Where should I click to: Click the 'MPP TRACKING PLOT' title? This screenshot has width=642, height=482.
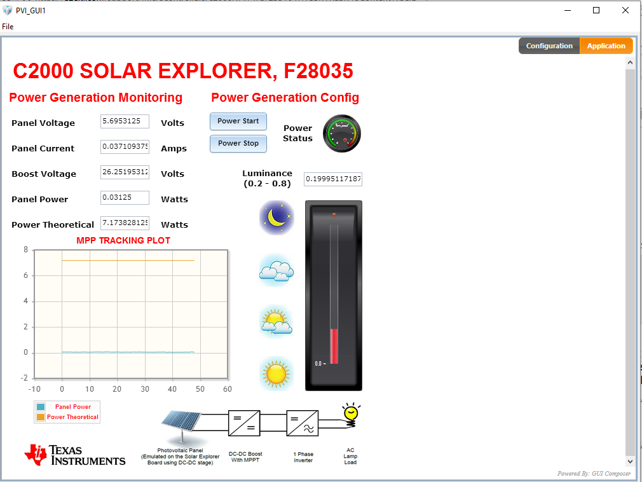123,240
